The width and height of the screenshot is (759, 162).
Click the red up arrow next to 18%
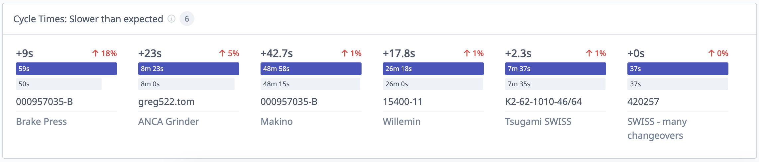pyautogui.click(x=95, y=53)
